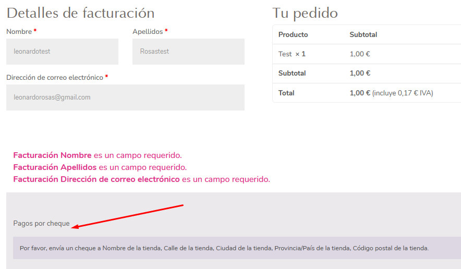
Task: Click the email address required error message
Action: pos(142,179)
